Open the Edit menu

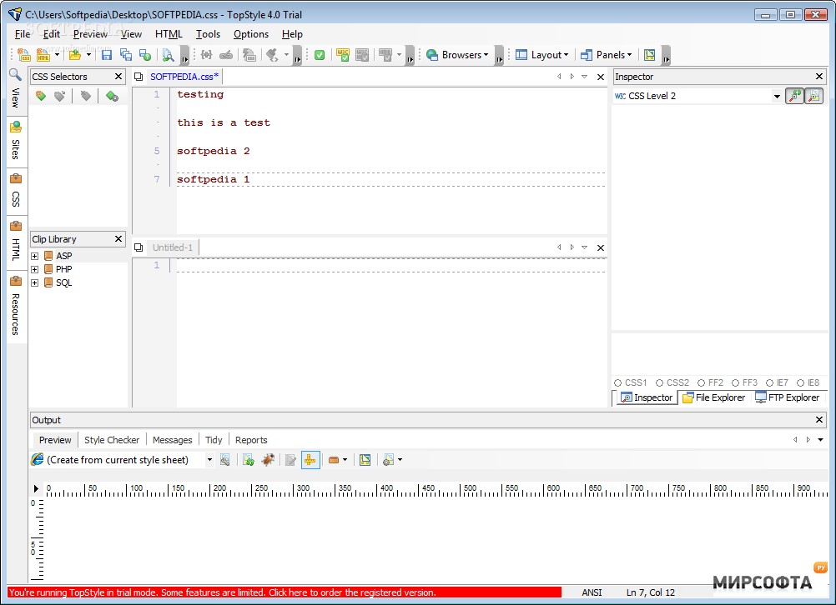51,34
